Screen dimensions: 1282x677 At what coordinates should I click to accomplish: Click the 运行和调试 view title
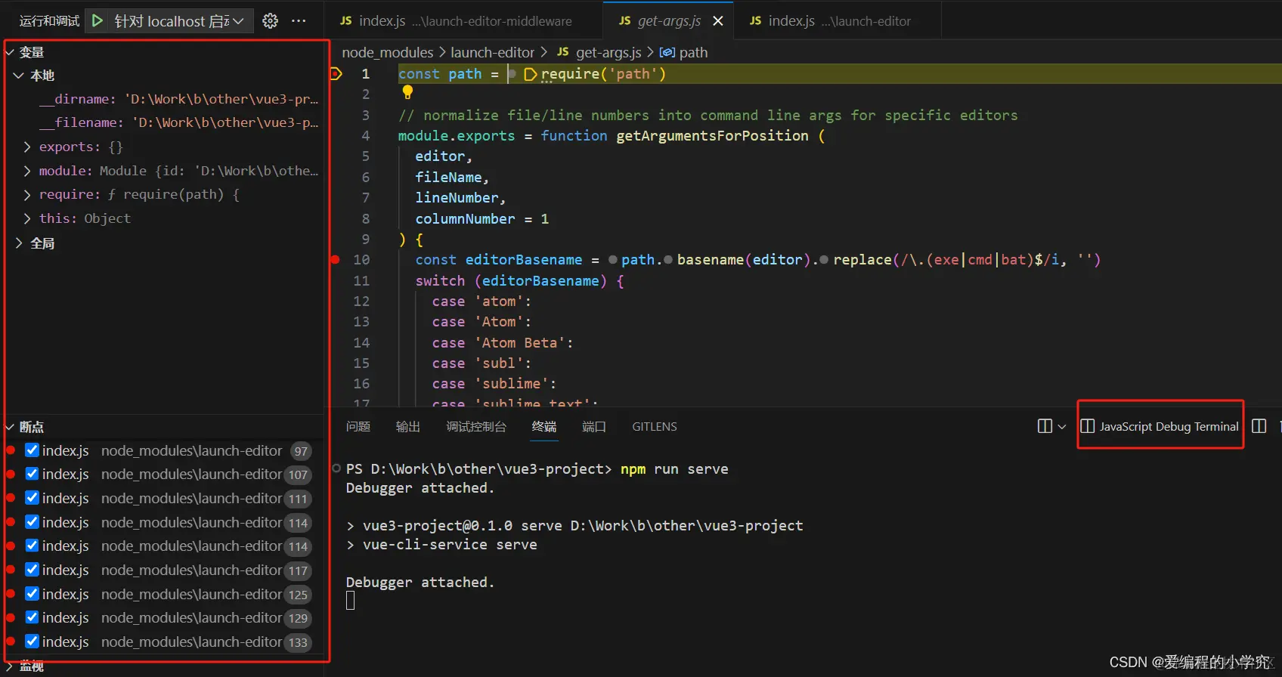pyautogui.click(x=49, y=21)
